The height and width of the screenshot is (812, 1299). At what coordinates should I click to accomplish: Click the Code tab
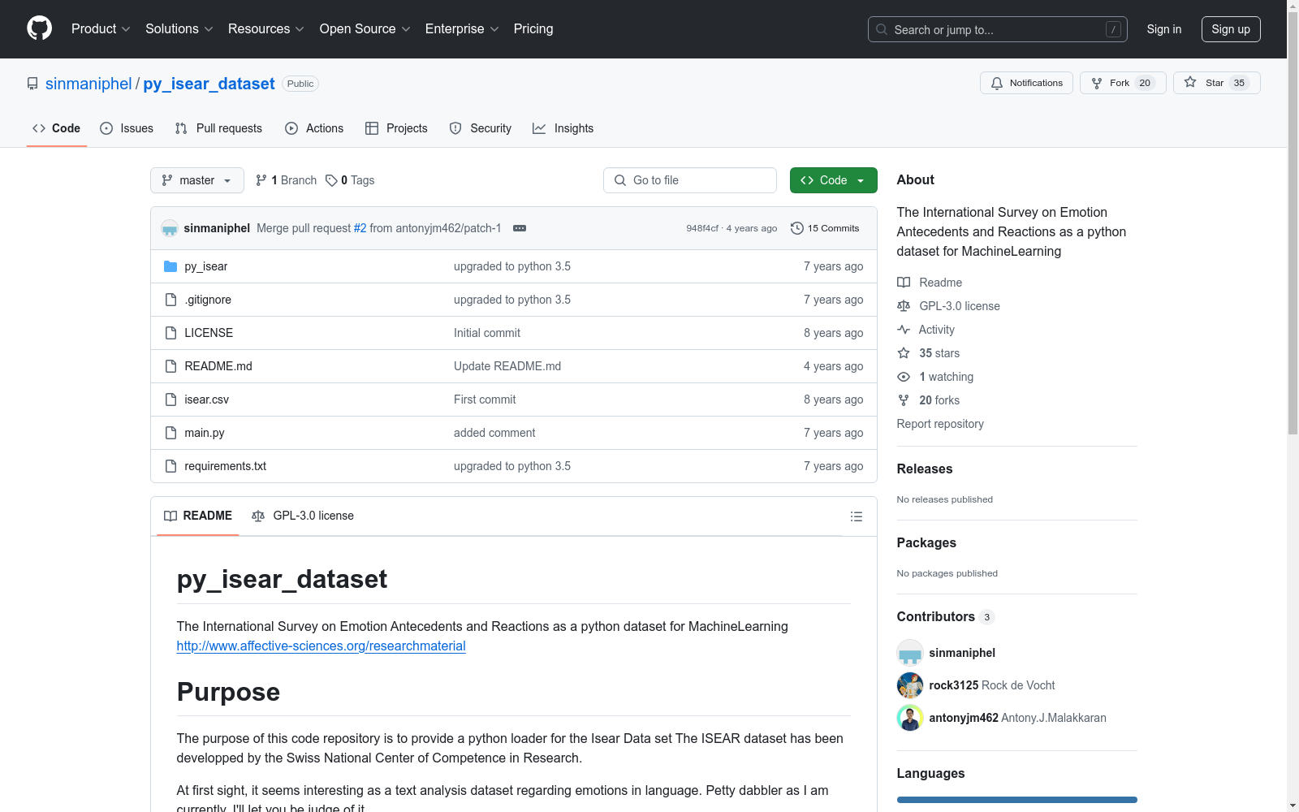[57, 128]
